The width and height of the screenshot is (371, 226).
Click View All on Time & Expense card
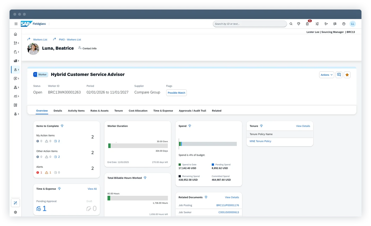coord(92,189)
